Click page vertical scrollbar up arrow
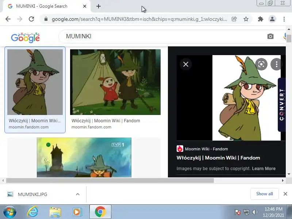The image size is (292, 219). click(x=289, y=29)
